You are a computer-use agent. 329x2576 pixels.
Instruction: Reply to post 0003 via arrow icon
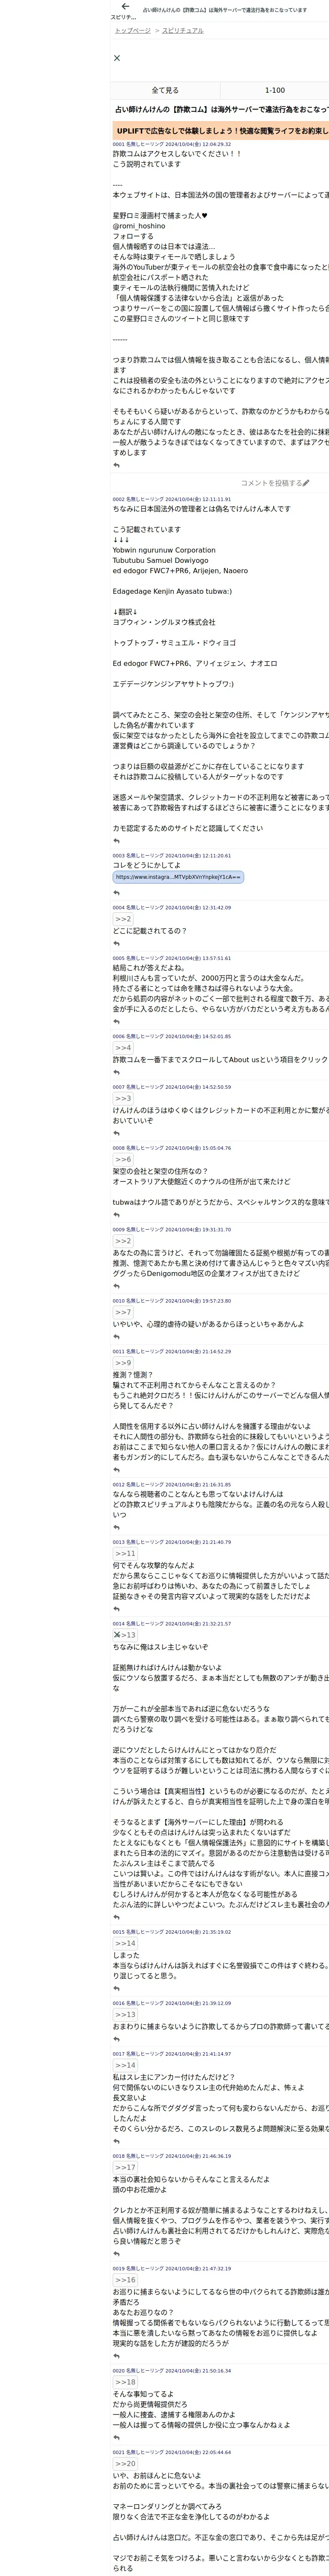(117, 893)
